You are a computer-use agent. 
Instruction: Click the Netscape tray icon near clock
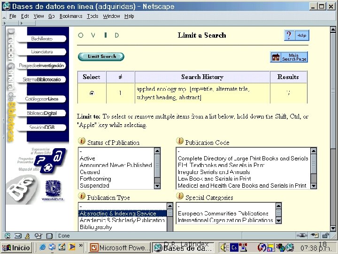[x=290, y=247]
